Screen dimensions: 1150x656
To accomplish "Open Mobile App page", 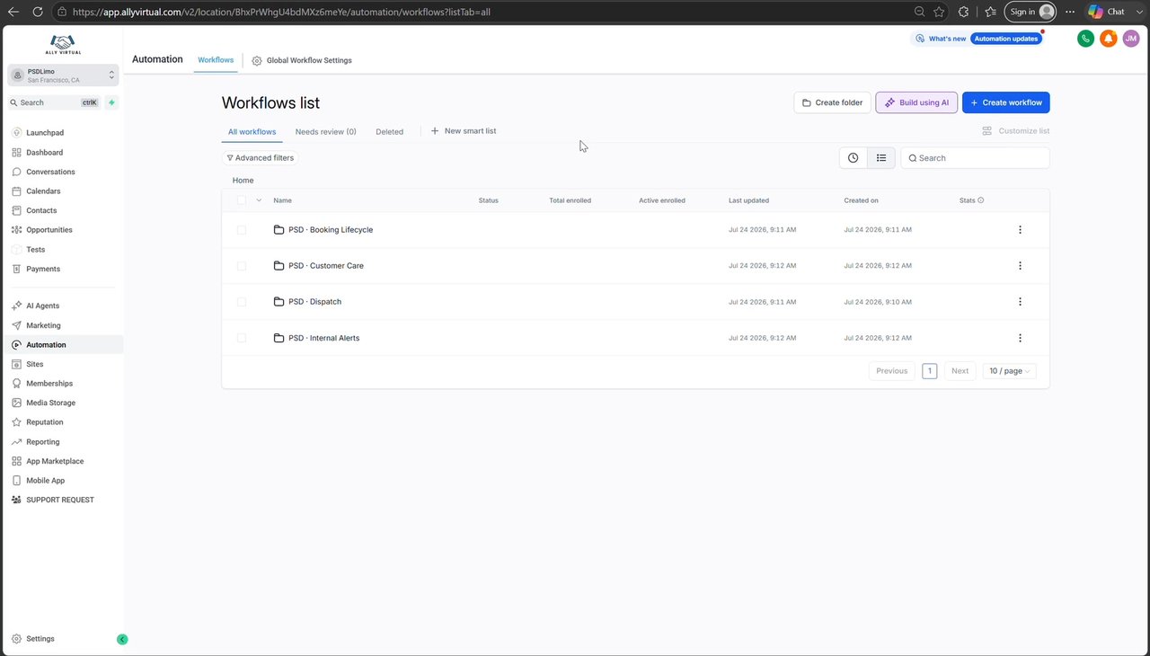I will [45, 481].
